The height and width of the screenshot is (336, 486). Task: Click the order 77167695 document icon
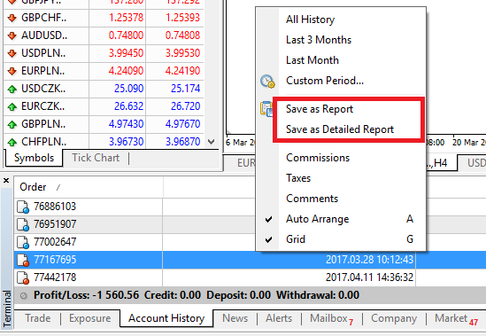tap(23, 260)
